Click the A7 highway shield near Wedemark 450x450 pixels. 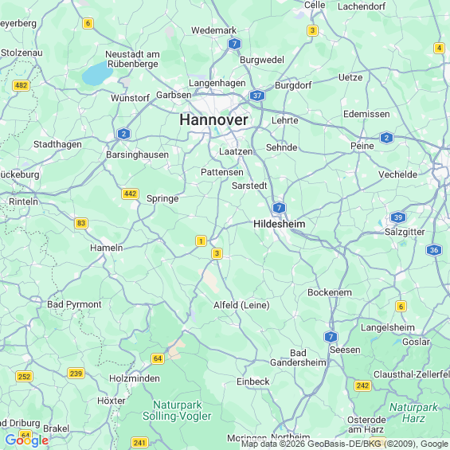[x=234, y=44]
